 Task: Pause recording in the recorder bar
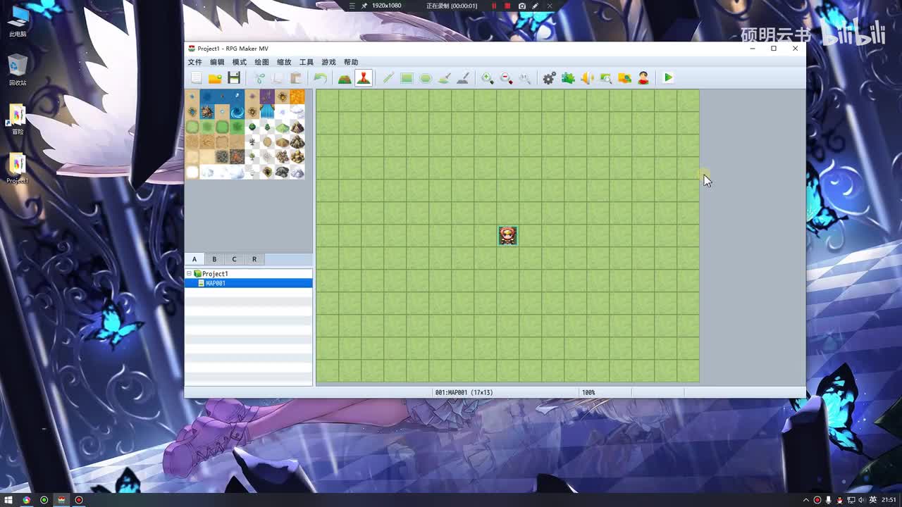click(493, 6)
